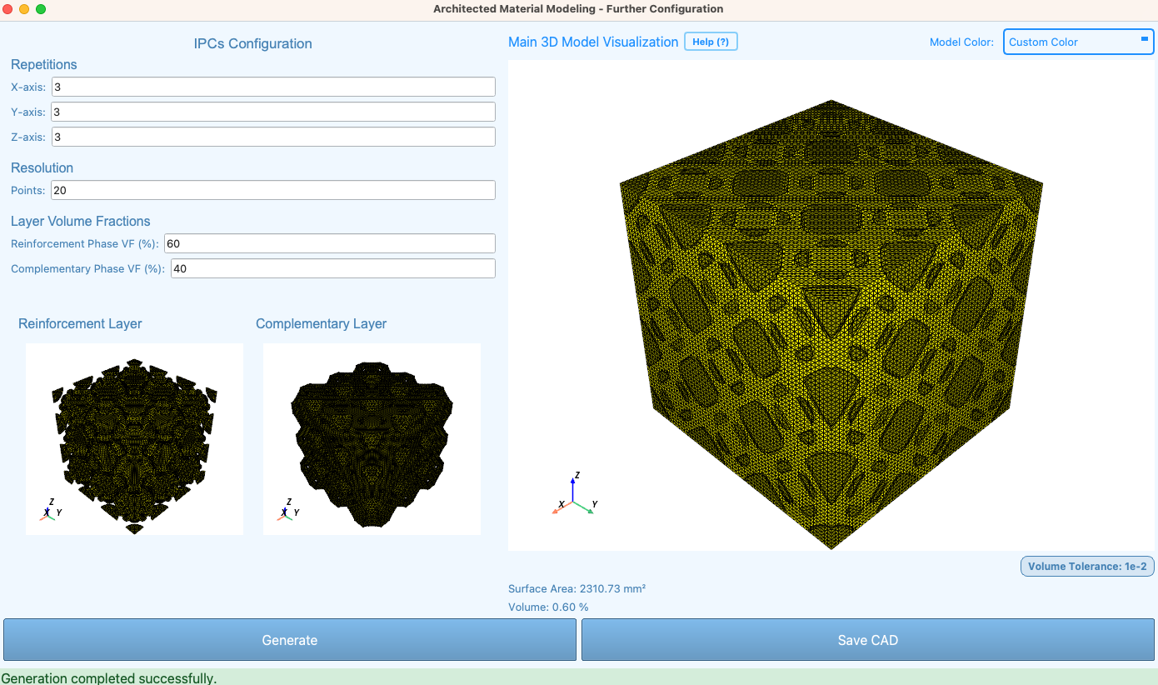Click the Volume Tolerance: 1e-2 button
Screen dimensions: 1158x685
(1087, 567)
